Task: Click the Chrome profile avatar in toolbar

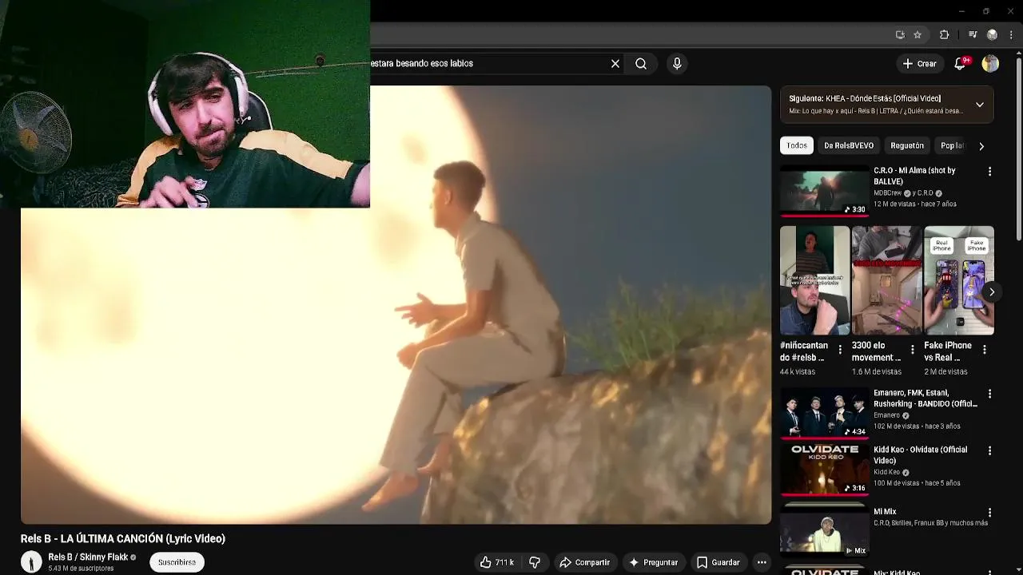Action: (x=992, y=34)
